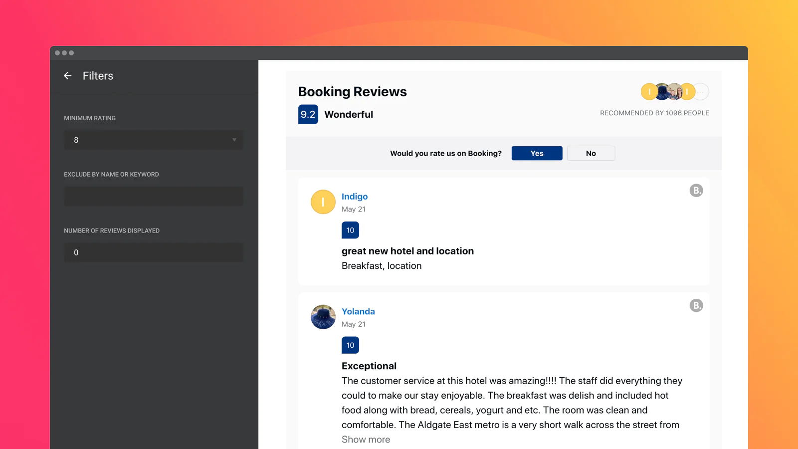Click Indigo's yellow avatar in the review

[x=323, y=202]
